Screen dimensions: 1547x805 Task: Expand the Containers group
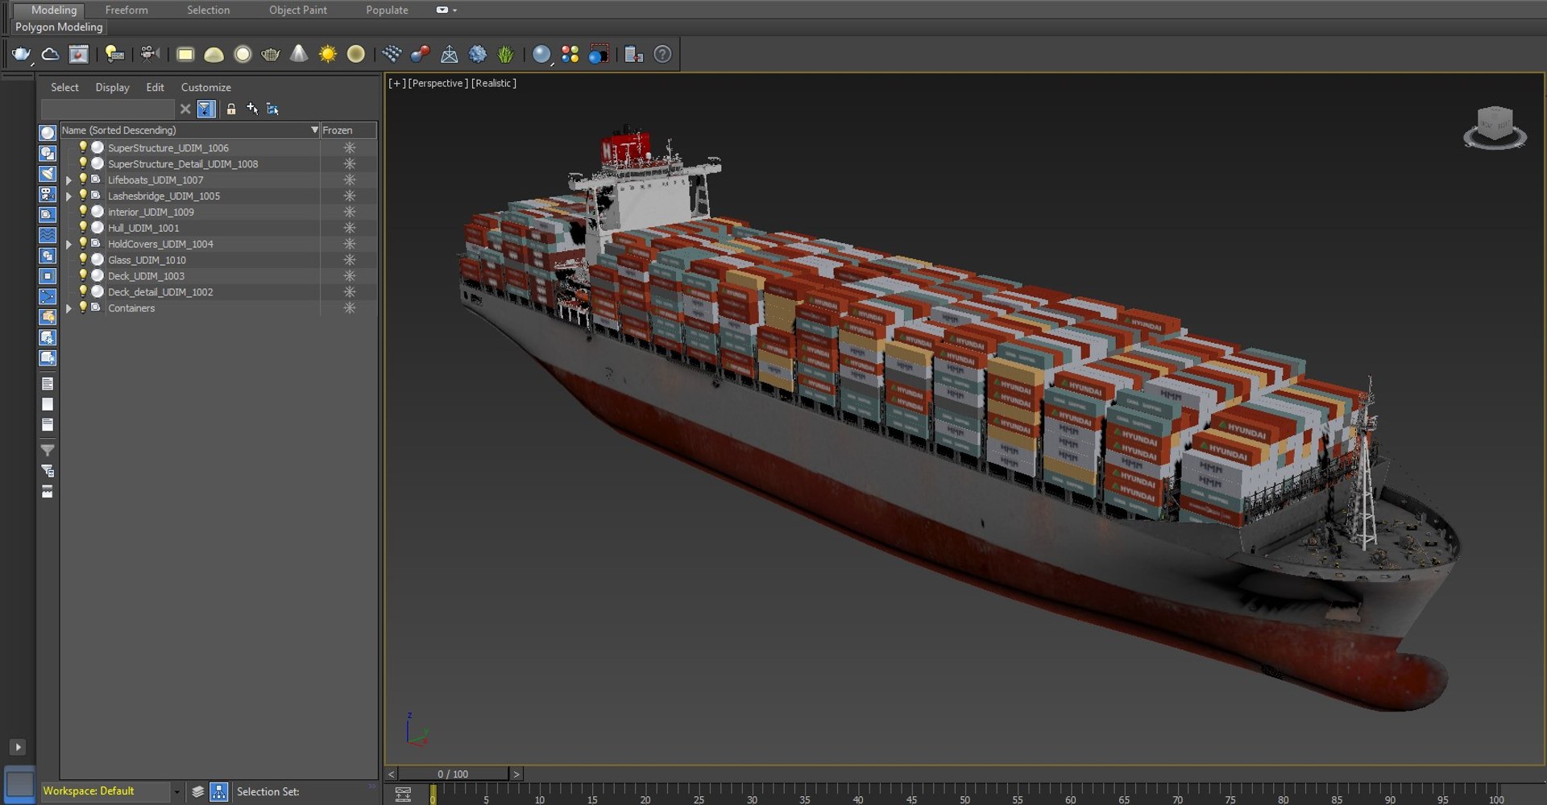(68, 308)
